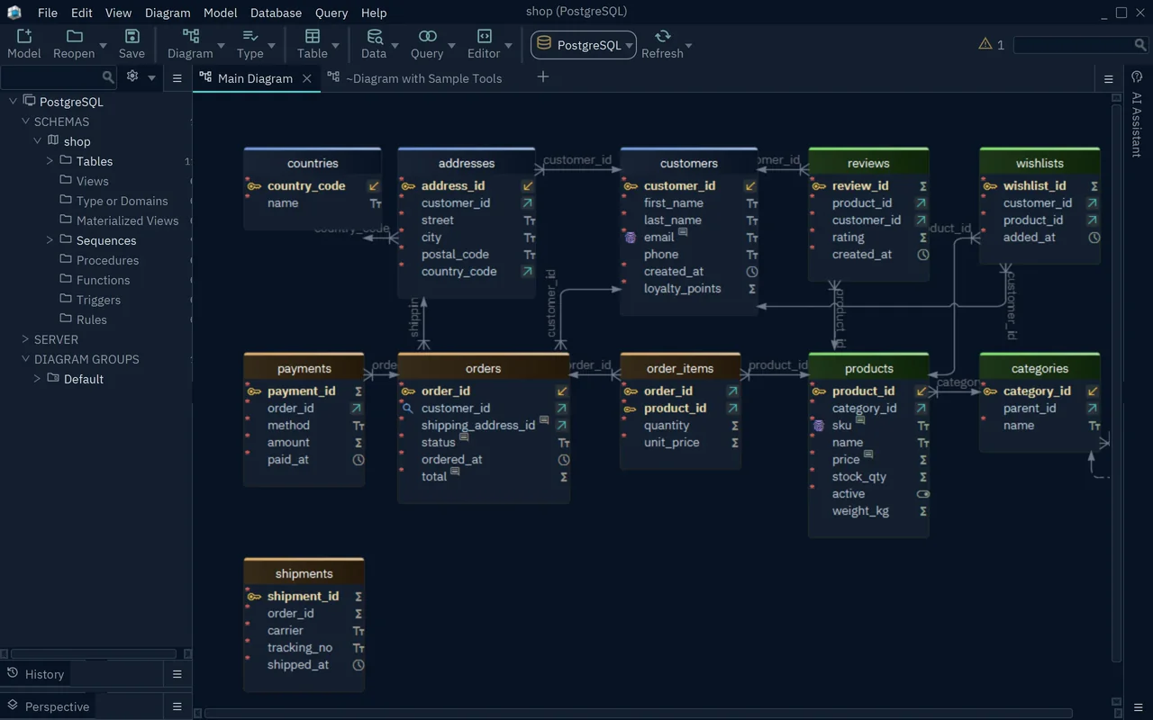Open the File menu
The image size is (1153, 720).
click(x=48, y=13)
